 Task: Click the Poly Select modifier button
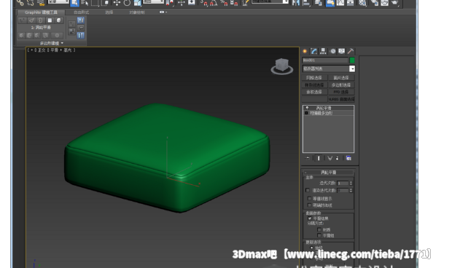tap(341, 84)
